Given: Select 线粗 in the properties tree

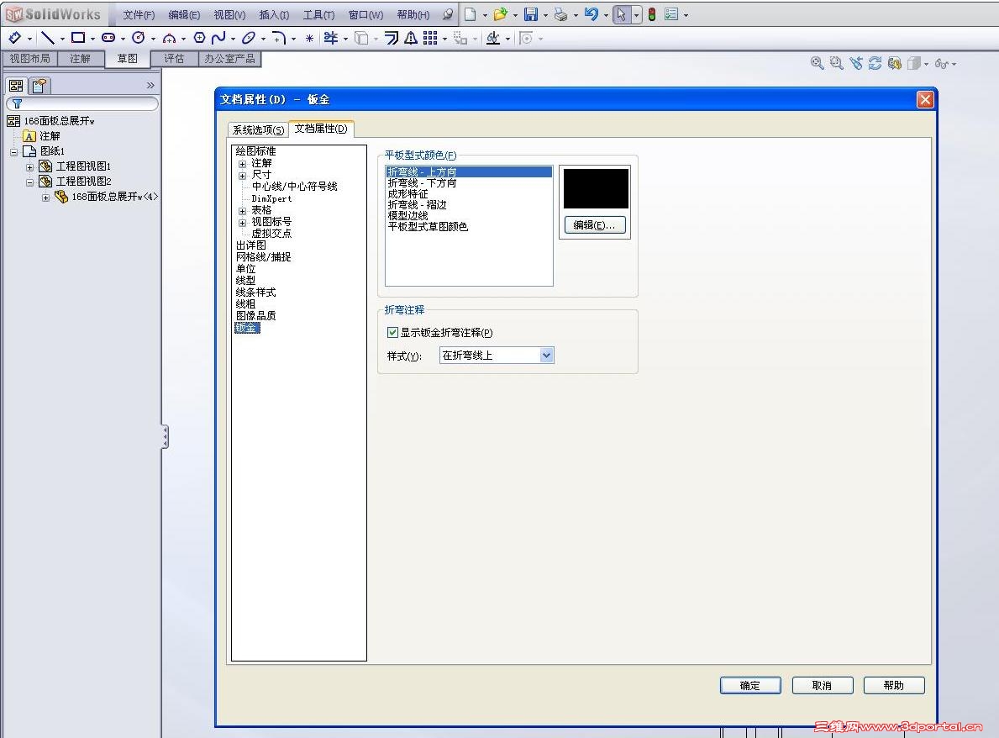Looking at the screenshot, I should click(x=245, y=304).
